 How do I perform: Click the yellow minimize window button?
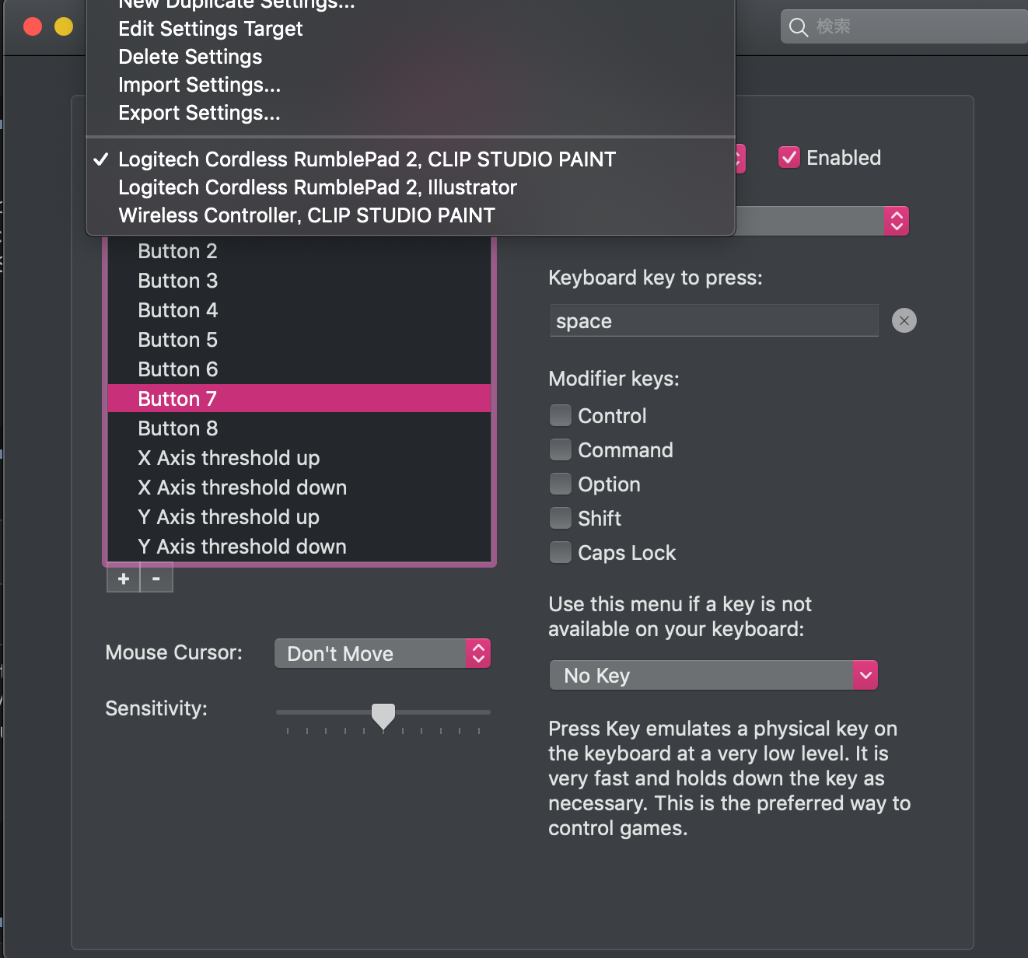tap(64, 26)
